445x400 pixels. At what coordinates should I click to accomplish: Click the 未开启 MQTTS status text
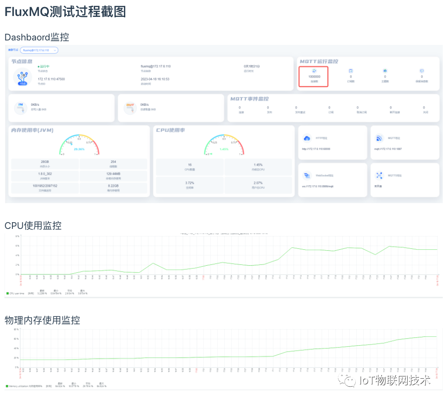point(378,186)
